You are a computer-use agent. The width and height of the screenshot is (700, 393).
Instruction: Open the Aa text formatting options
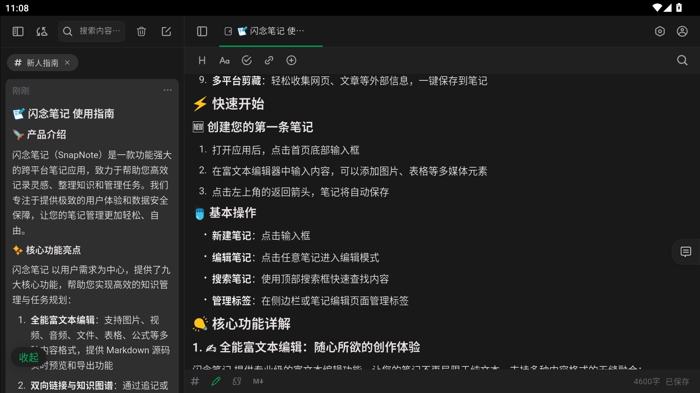[x=224, y=60]
